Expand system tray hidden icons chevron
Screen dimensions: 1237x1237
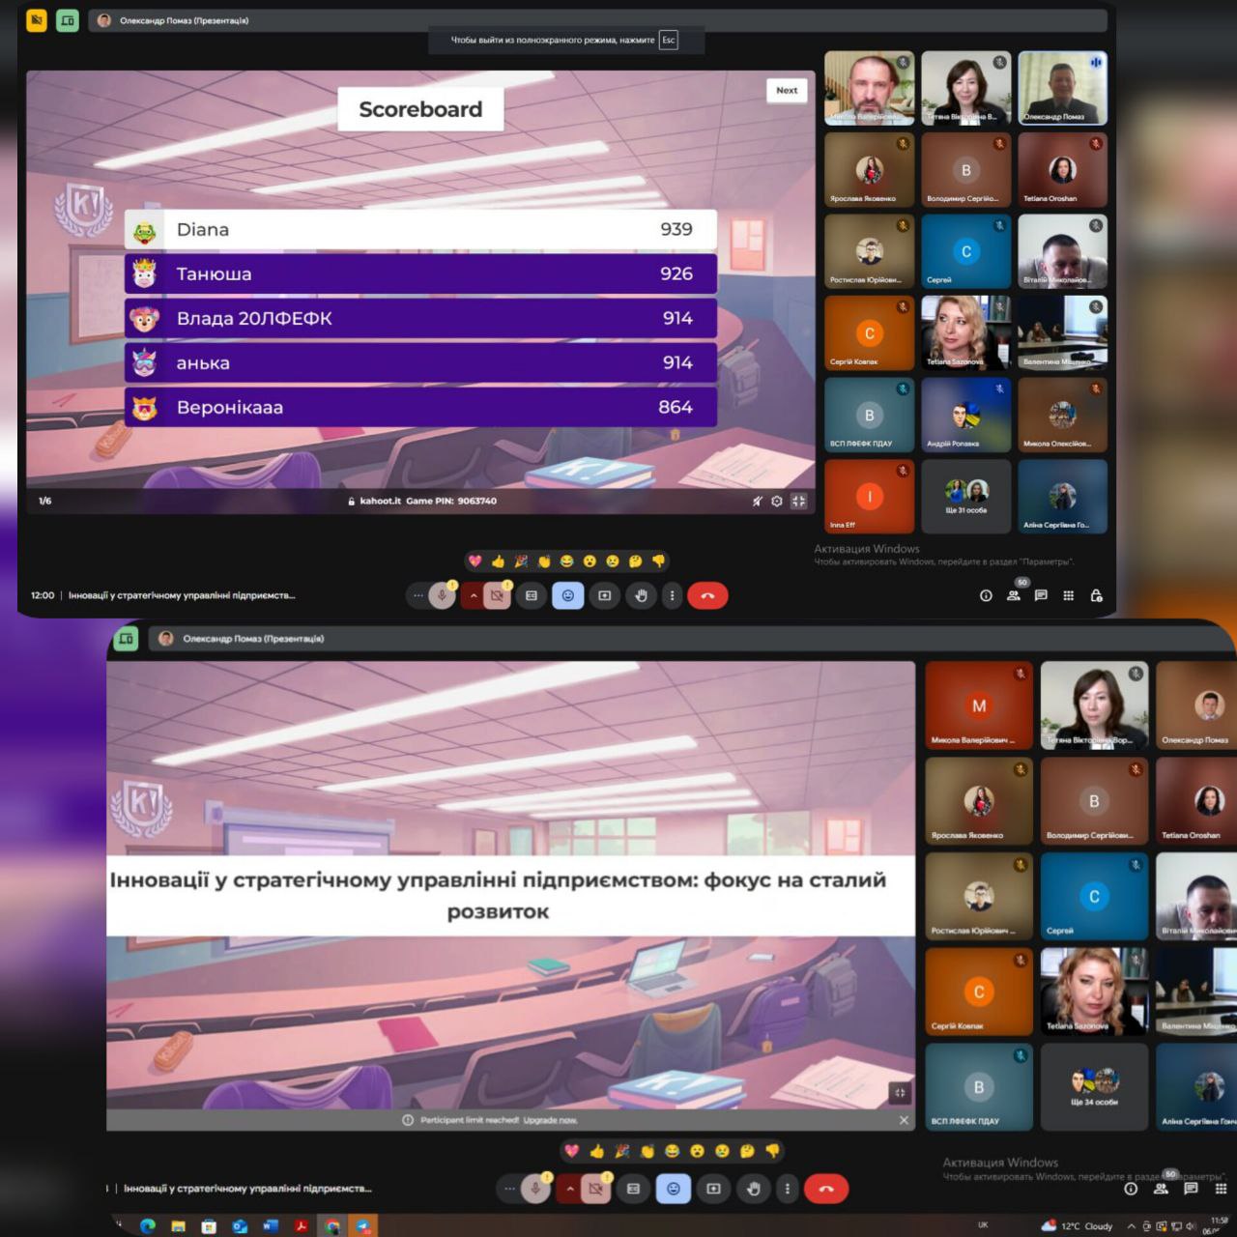tap(1131, 1225)
